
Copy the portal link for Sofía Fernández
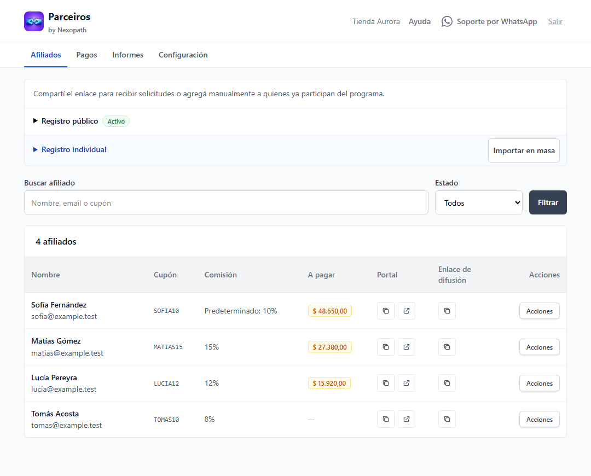tap(386, 311)
